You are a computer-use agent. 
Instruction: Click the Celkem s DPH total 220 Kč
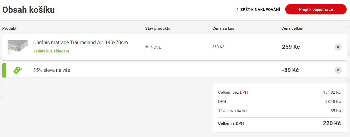(332, 123)
